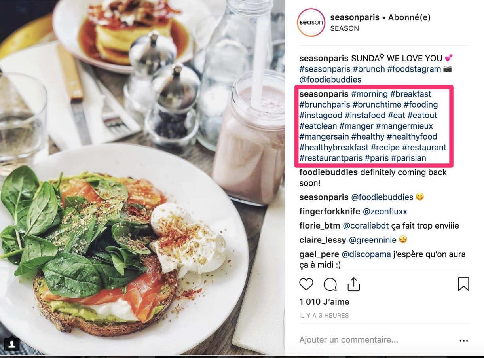Open the SEASON location link
484x358 pixels.
point(344,28)
